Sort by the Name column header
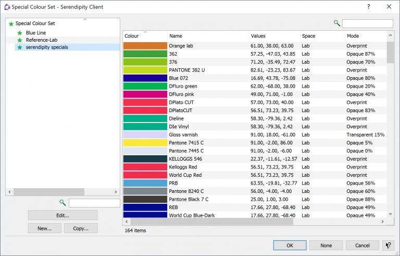 [208, 36]
